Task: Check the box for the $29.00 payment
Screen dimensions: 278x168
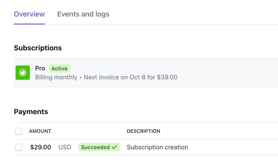Action: [19, 147]
